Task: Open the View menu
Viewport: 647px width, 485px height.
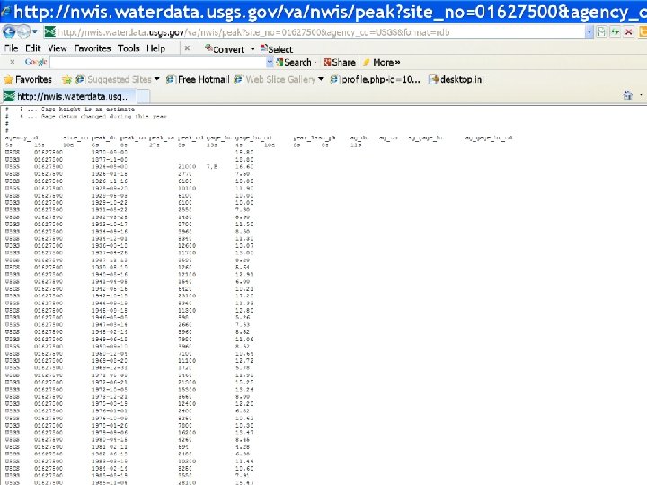Action: (57, 48)
